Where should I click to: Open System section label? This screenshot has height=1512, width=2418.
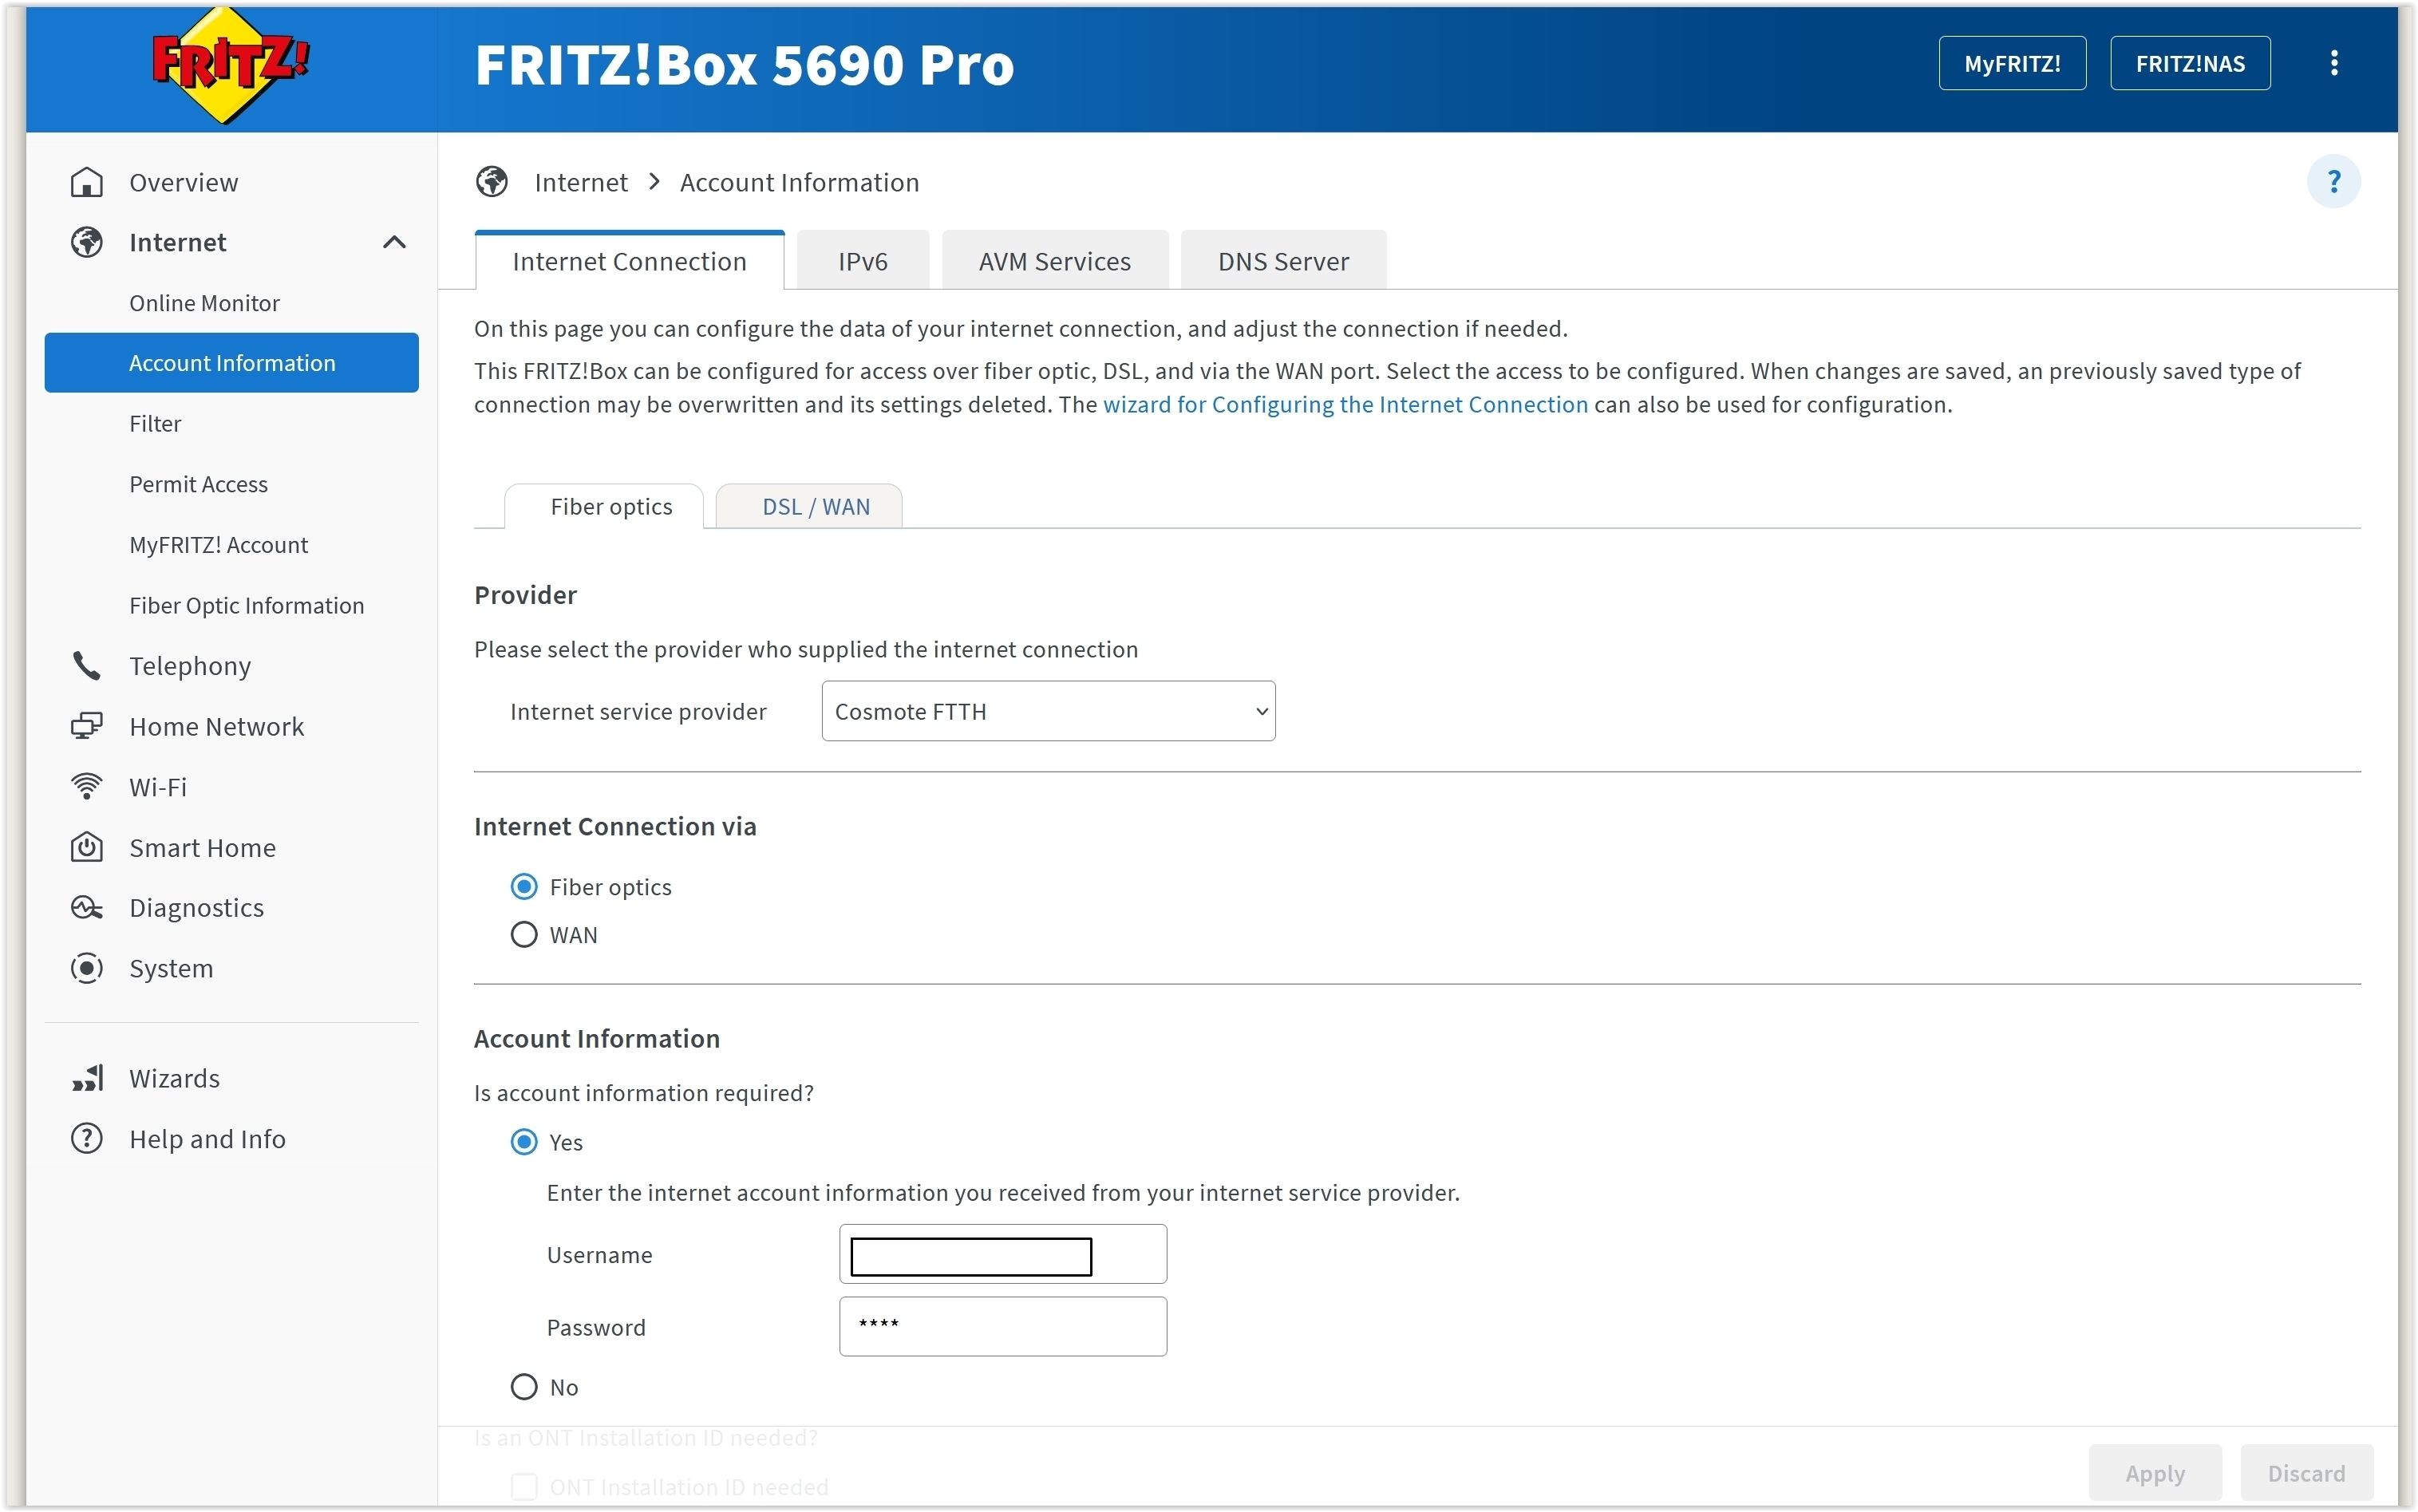[171, 968]
